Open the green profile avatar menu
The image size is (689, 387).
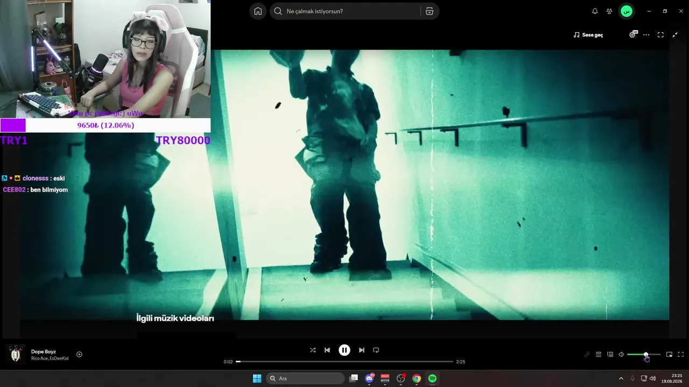click(626, 11)
